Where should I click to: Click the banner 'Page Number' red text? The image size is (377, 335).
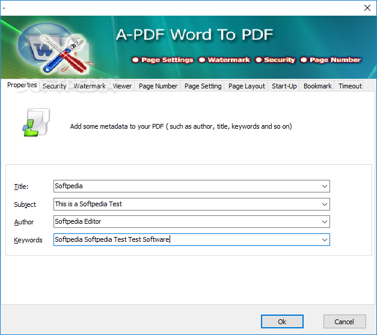pos(335,60)
